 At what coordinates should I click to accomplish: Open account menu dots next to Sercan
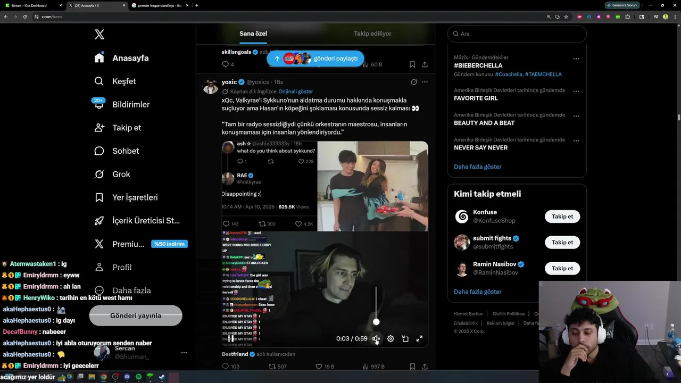coord(184,353)
